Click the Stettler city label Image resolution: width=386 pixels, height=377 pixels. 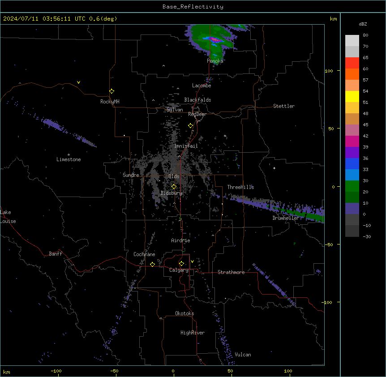coord(284,106)
